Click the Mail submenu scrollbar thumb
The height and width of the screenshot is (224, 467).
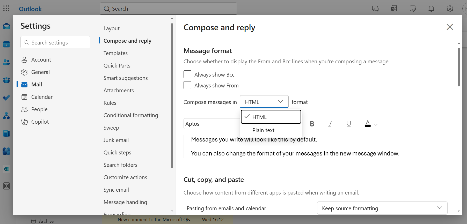tap(172, 96)
